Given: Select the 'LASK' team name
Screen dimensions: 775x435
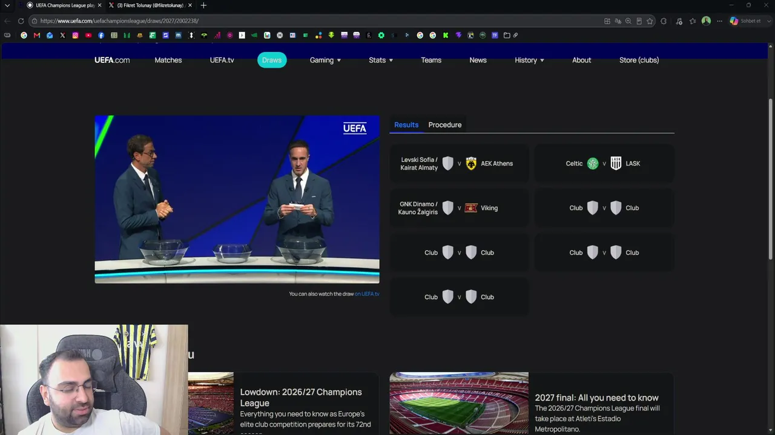Looking at the screenshot, I should click(x=633, y=164).
